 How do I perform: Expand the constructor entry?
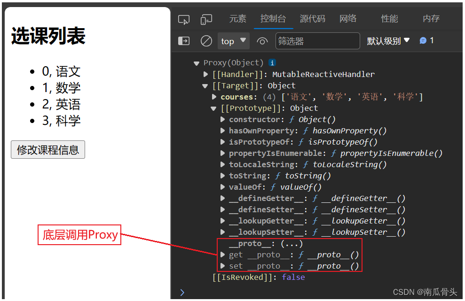[222, 119]
